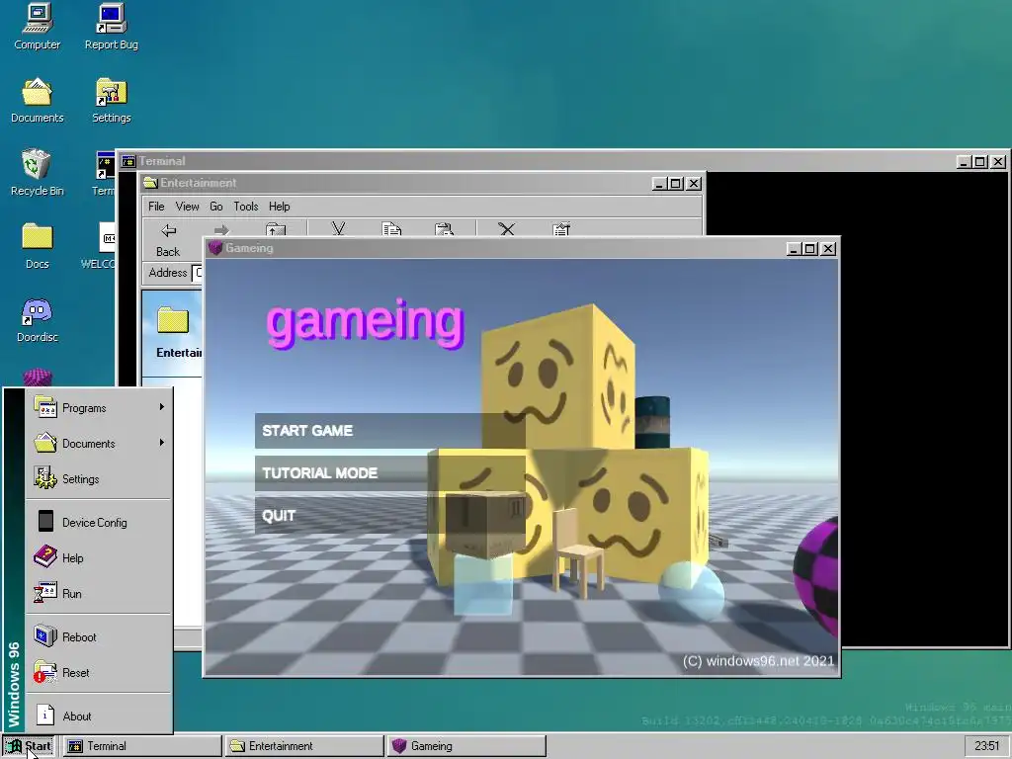This screenshot has height=759, width=1012.
Task: Open Programs submenu in Start menu
Action: click(x=99, y=408)
